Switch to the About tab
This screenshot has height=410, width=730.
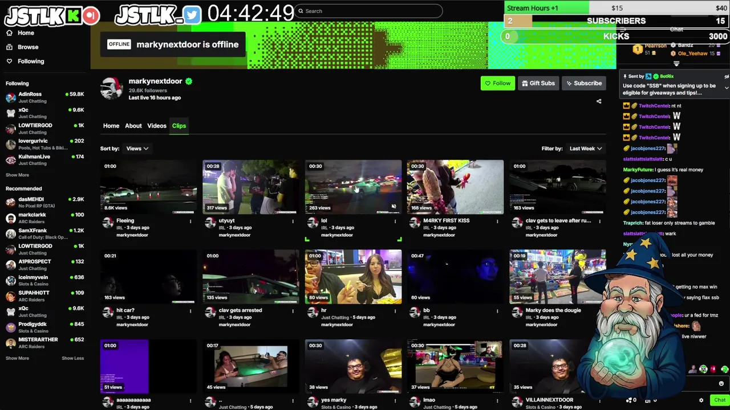tap(133, 126)
